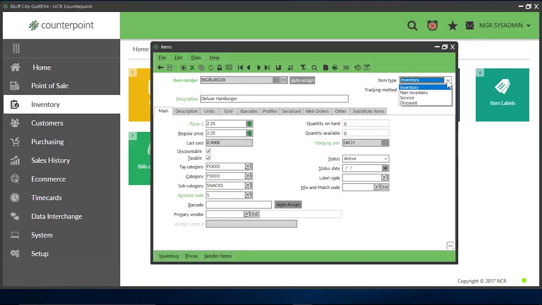Look up Label code value
This screenshot has width=542, height=305.
(384, 178)
